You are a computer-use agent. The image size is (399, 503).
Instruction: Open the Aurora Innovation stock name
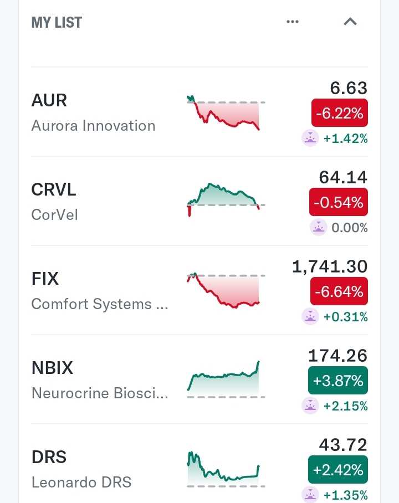94,125
